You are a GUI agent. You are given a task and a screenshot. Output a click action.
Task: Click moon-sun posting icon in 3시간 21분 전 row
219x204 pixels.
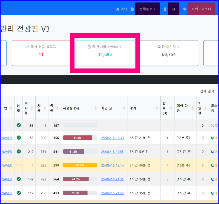click(214, 138)
